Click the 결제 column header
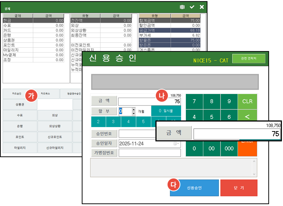The width and height of the screenshot is (283, 206). pyautogui.click(x=18, y=16)
